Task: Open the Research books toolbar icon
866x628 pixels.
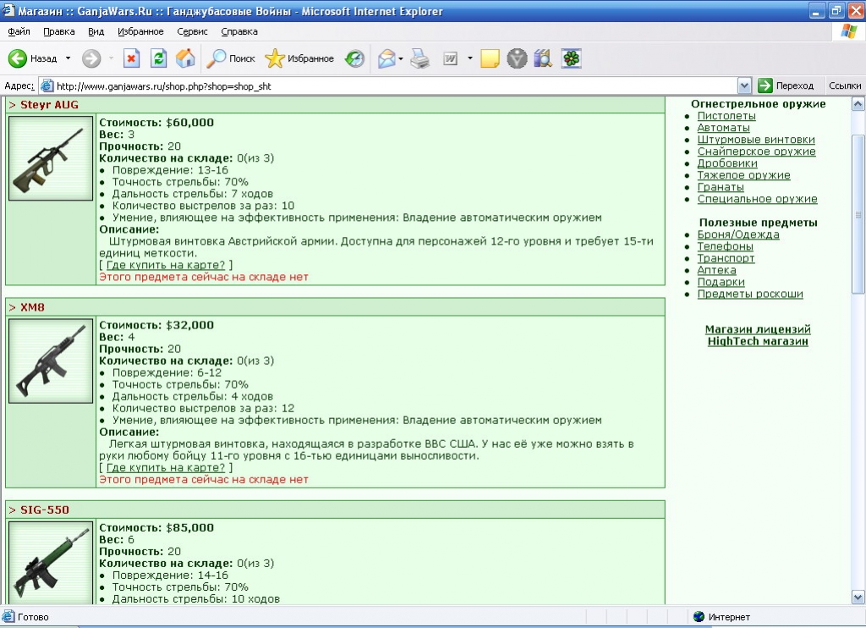Action: (544, 58)
